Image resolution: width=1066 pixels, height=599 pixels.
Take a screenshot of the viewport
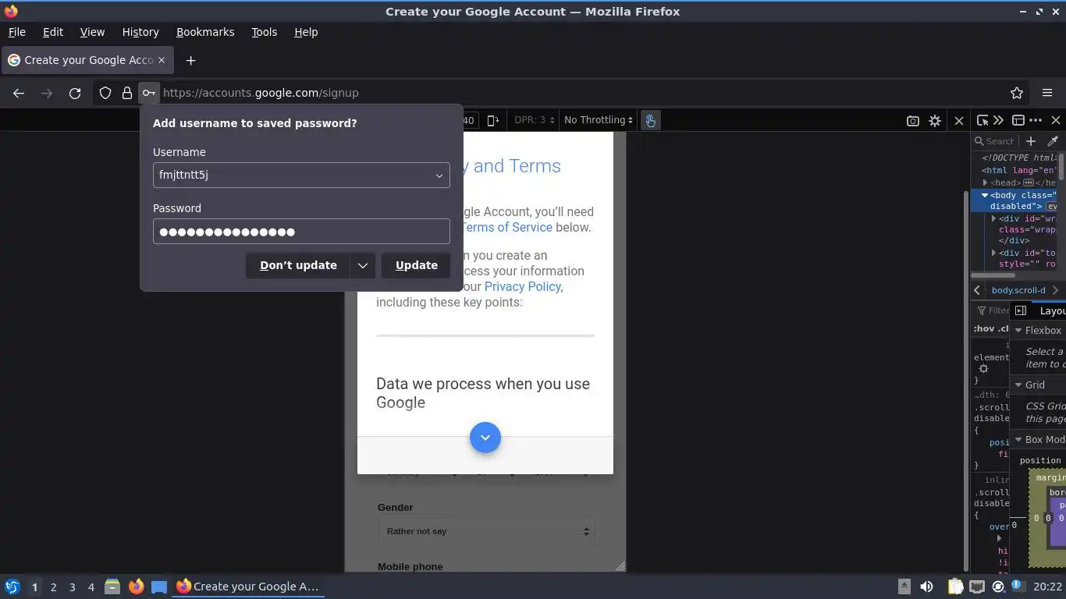point(912,121)
